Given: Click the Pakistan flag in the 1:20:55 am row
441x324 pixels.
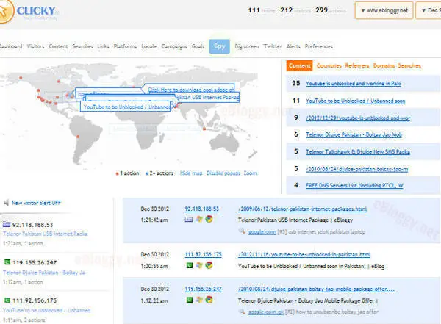Looking at the screenshot, I should tap(190, 265).
